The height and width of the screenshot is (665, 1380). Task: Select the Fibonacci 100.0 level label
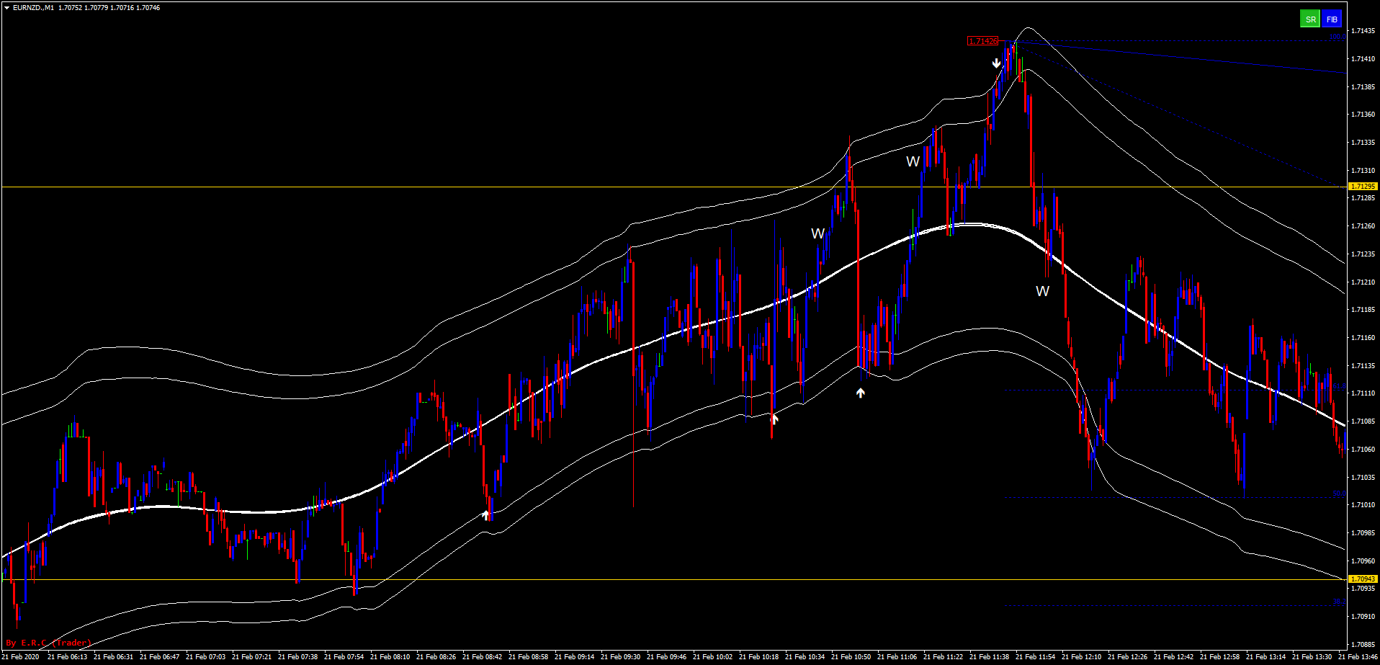[x=1337, y=37]
